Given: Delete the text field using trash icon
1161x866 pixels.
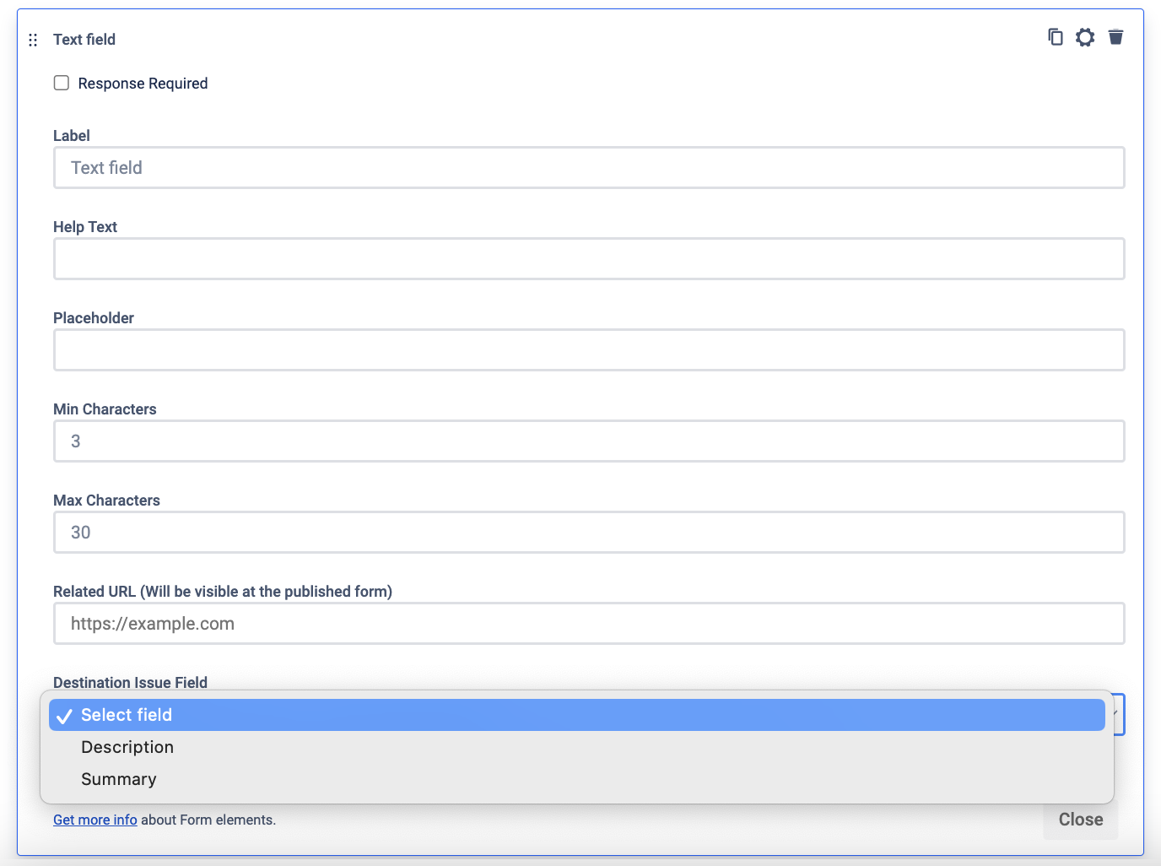Looking at the screenshot, I should pos(1115,37).
